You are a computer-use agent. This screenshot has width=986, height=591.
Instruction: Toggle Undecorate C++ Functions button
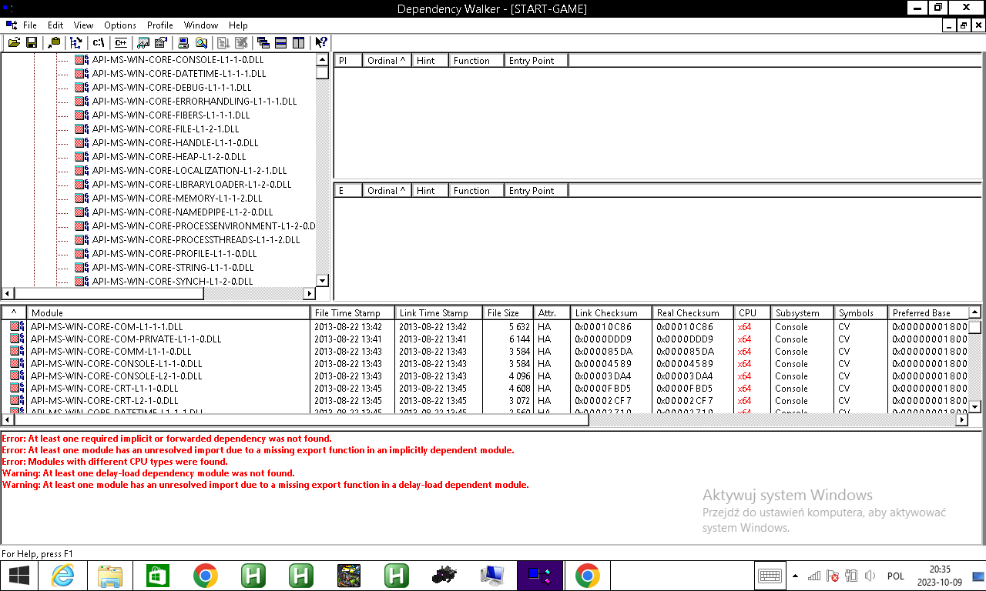click(120, 43)
